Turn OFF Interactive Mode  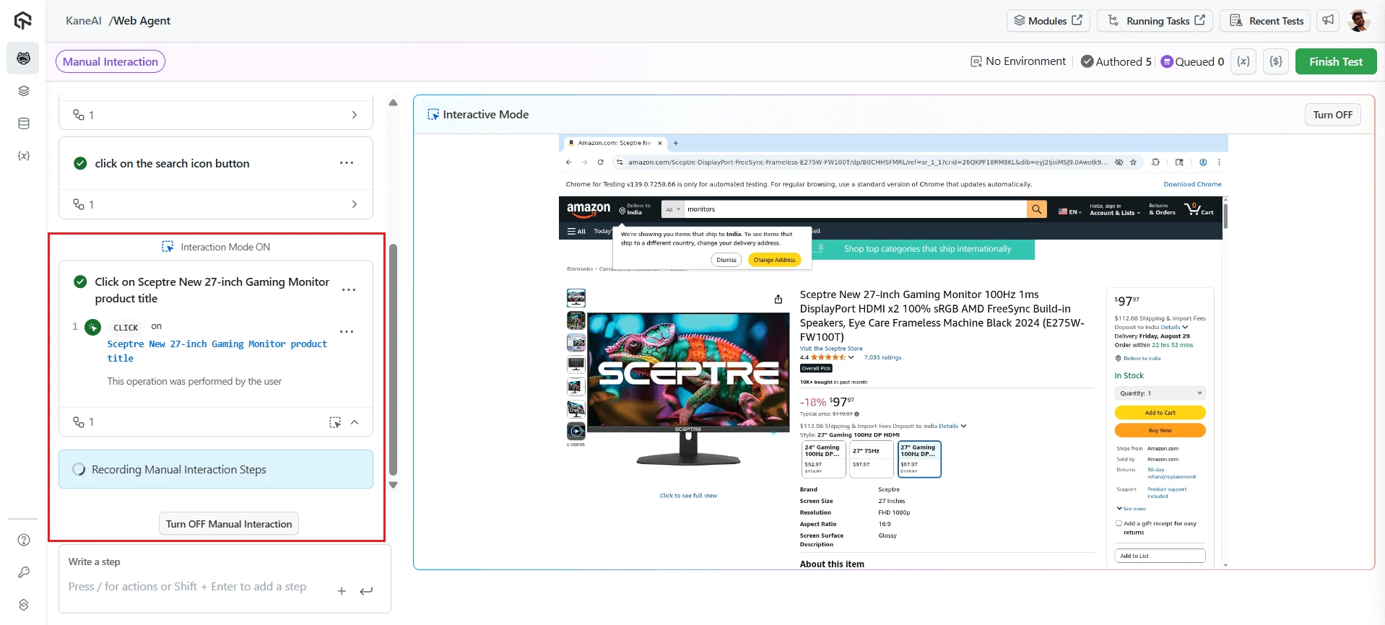pos(1332,115)
